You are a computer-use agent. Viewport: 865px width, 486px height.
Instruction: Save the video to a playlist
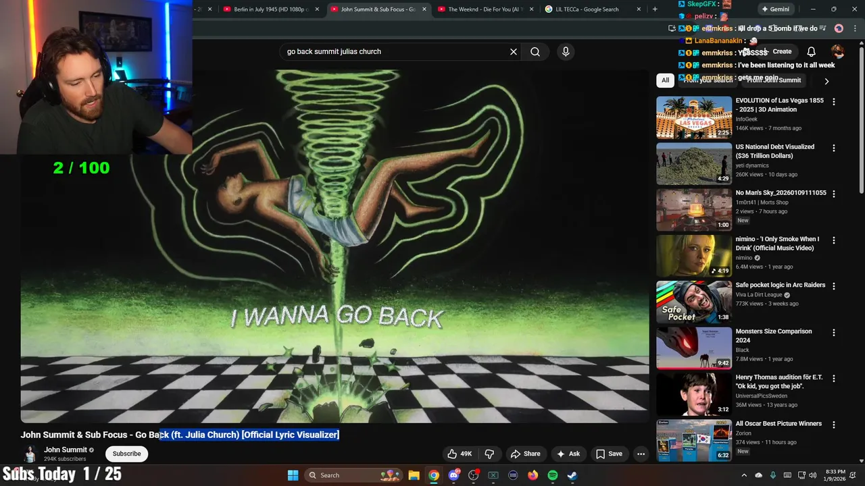pyautogui.click(x=609, y=454)
